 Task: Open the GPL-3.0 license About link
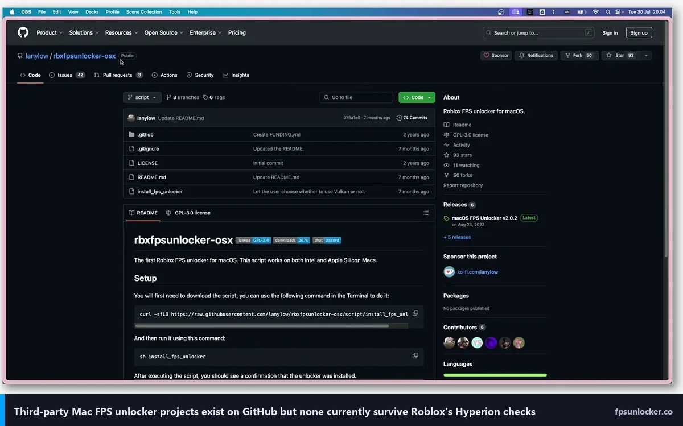pos(466,135)
